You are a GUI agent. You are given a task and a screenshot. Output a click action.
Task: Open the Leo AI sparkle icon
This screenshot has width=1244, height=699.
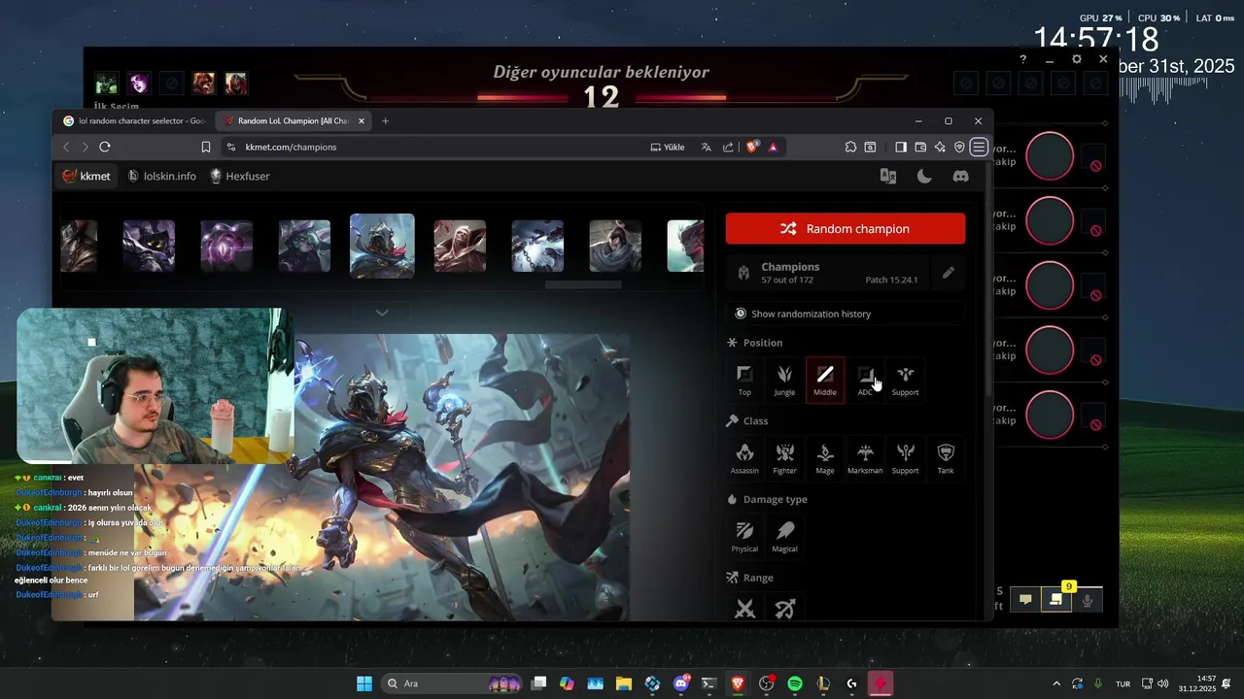(x=940, y=147)
